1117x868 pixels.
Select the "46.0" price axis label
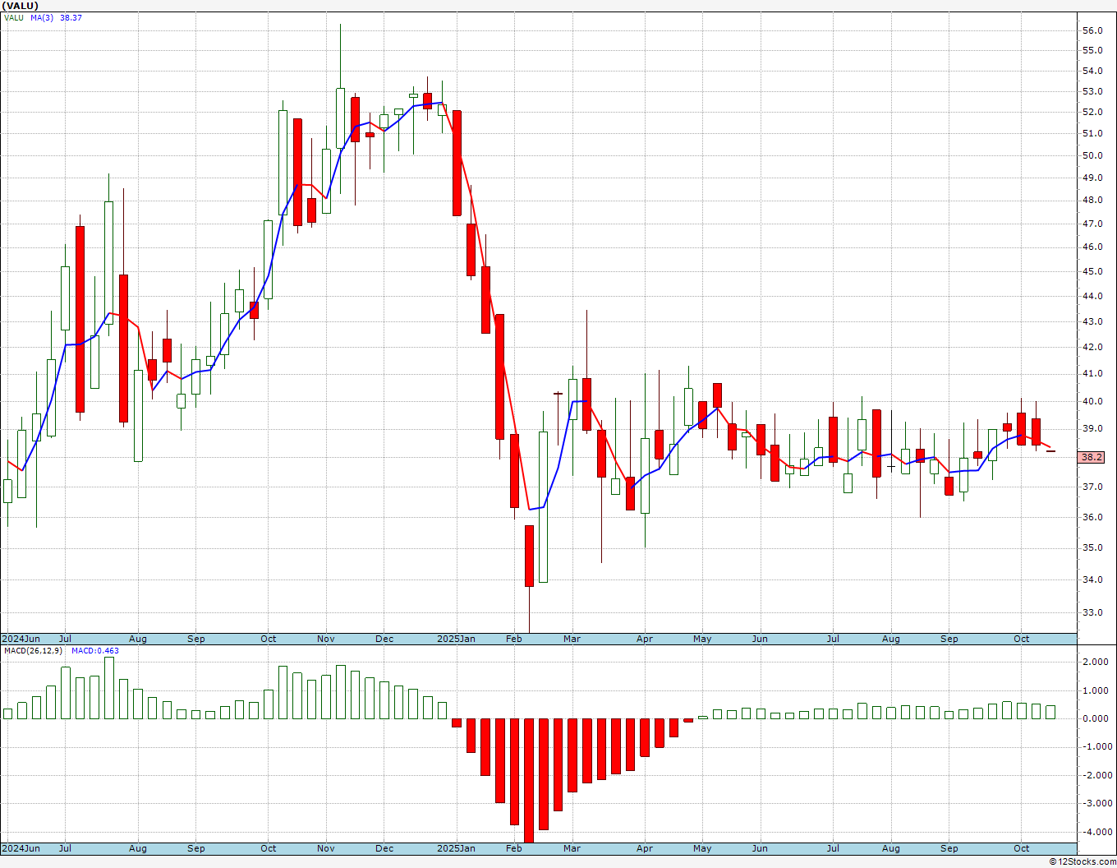tap(1092, 247)
